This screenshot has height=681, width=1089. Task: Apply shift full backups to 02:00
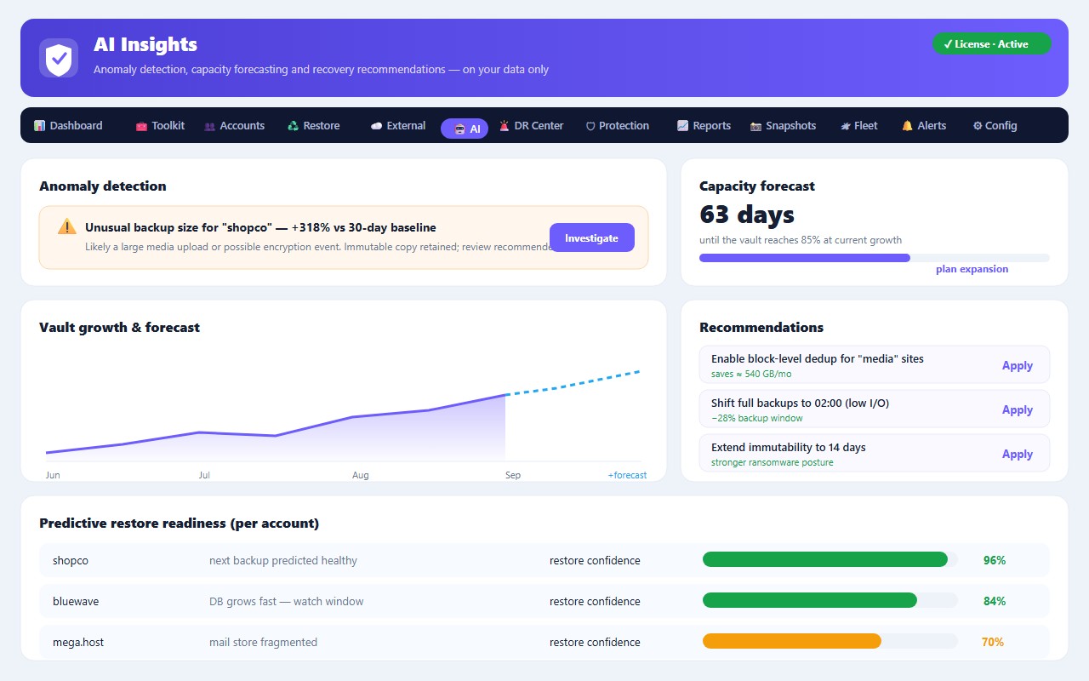point(1017,409)
